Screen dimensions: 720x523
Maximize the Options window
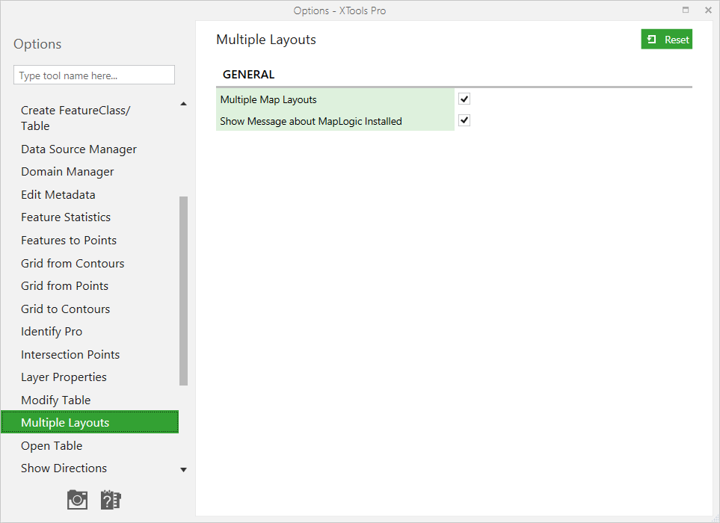(x=686, y=10)
